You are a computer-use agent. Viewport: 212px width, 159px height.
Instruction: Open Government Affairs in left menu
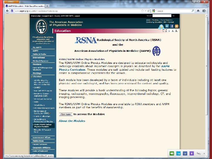[42, 138]
